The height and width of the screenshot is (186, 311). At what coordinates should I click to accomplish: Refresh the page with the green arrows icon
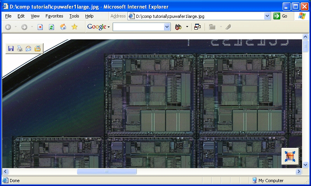[52, 27]
